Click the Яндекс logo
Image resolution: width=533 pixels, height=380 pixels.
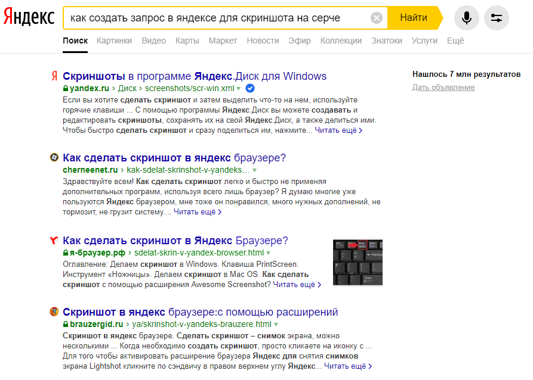(x=29, y=17)
